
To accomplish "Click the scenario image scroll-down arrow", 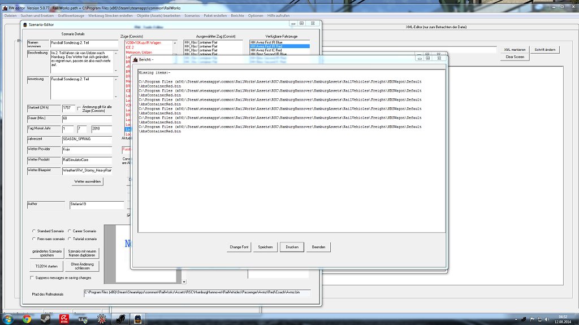I will pyautogui.click(x=184, y=282).
